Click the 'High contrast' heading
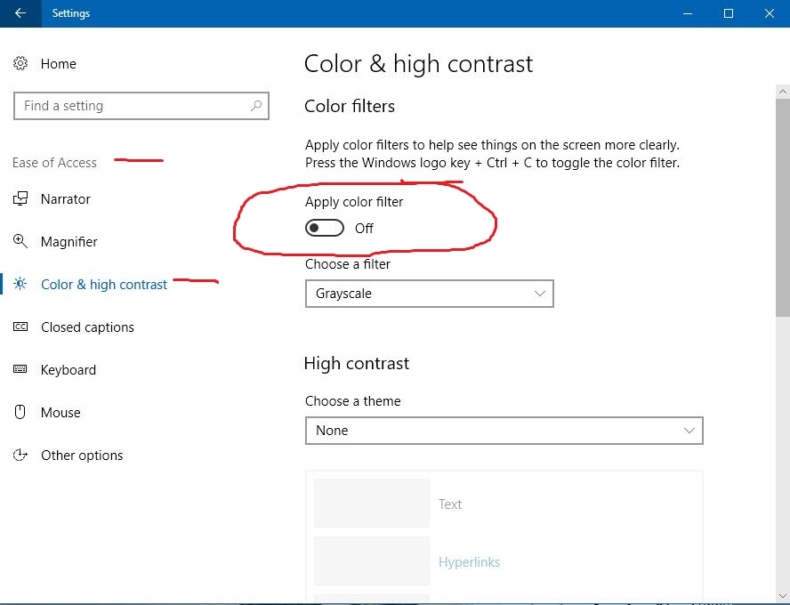This screenshot has width=790, height=605. tap(357, 363)
